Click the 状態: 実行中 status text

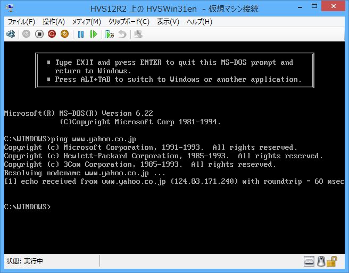(24, 261)
